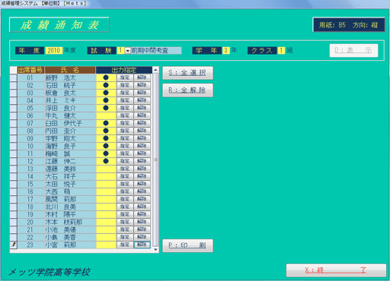Click 解除 button for student 01 飯野 浩太

[142, 77]
